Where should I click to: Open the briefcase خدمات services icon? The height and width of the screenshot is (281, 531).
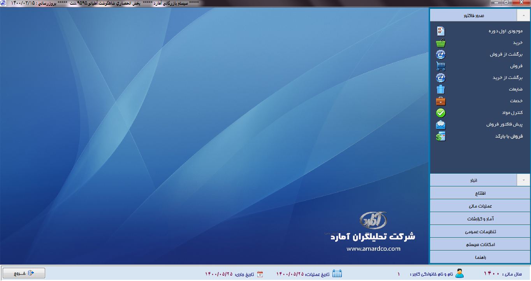441,101
